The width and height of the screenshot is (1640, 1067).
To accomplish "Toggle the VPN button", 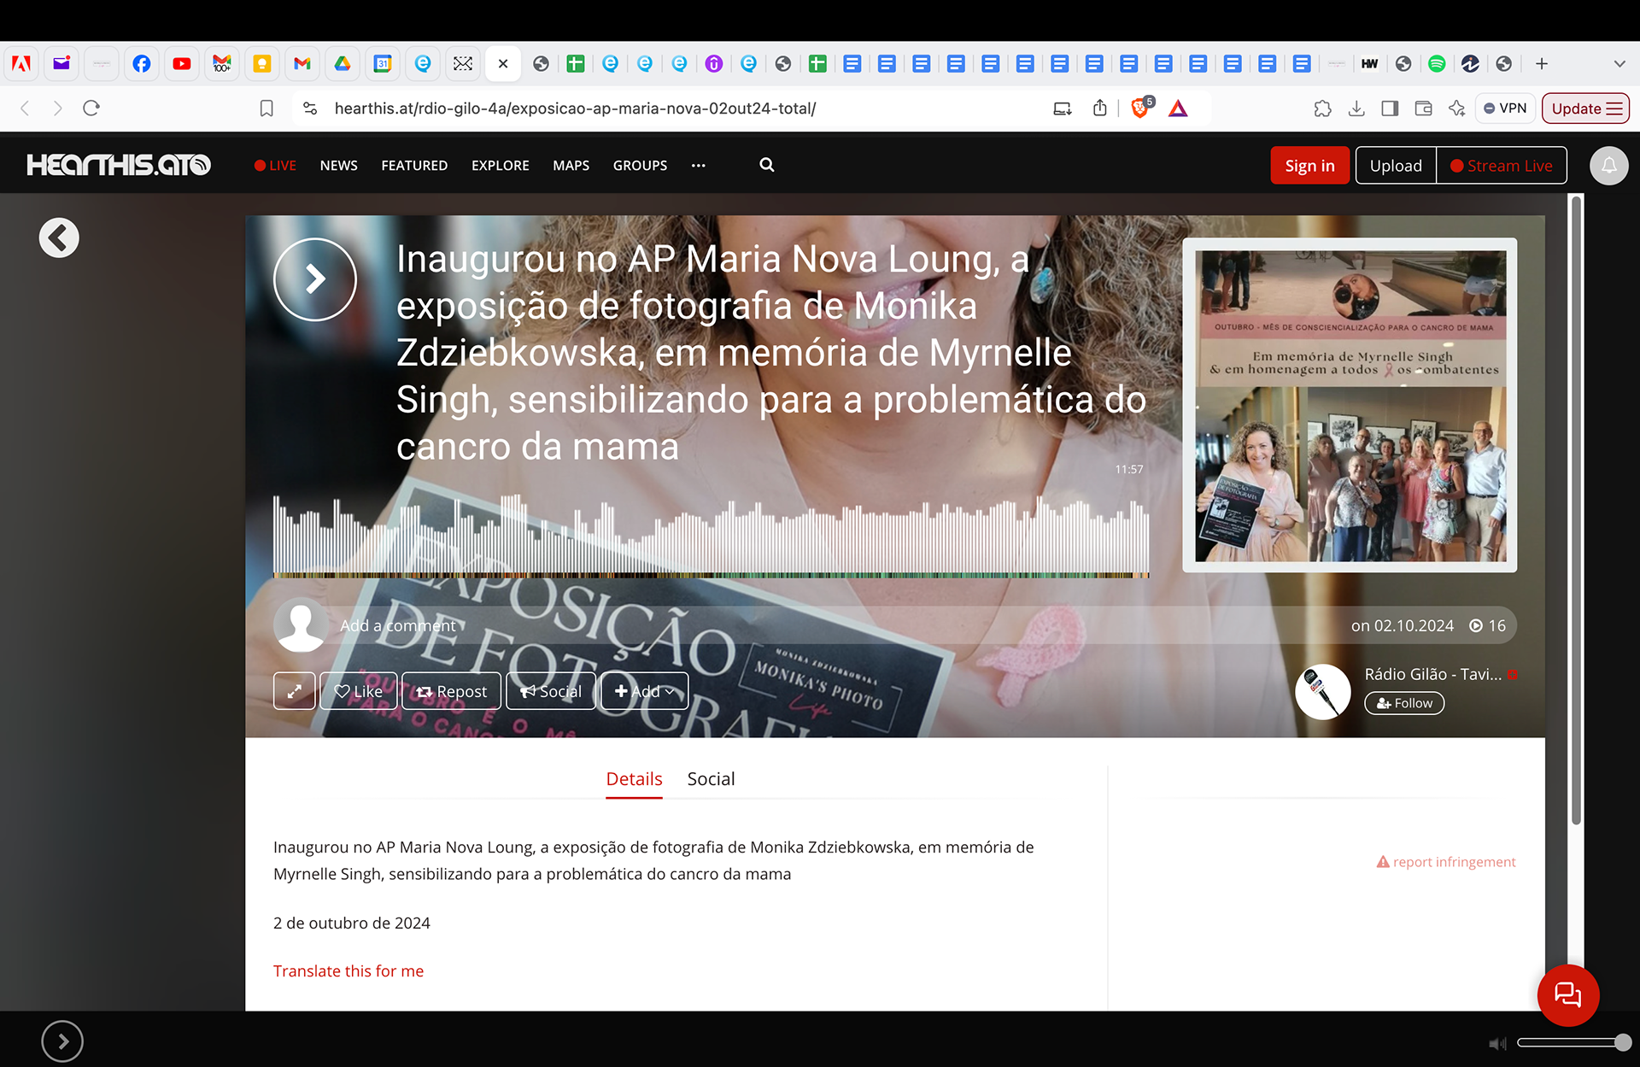I will [1505, 108].
